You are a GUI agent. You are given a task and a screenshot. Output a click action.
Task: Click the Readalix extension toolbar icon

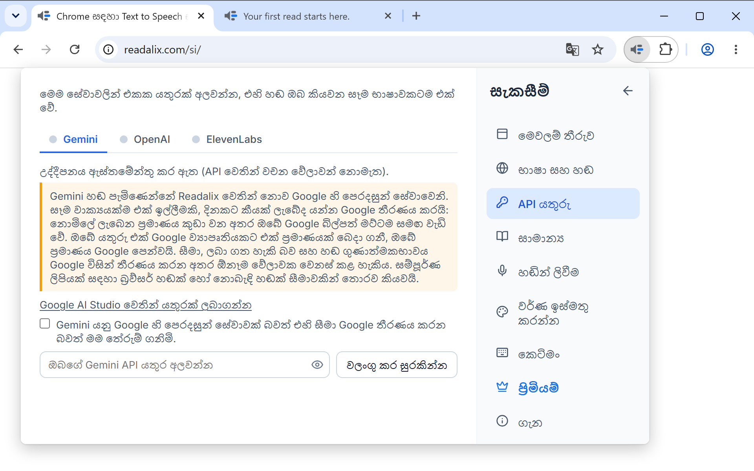[x=637, y=49]
